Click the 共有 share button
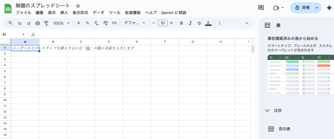The image size is (334, 139). (x=301, y=8)
